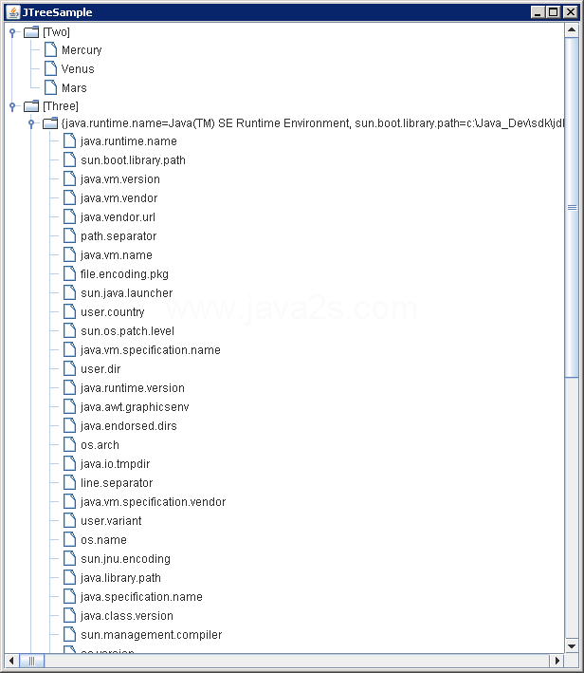Click the file icon beside java.runtime.version

pyautogui.click(x=69, y=387)
